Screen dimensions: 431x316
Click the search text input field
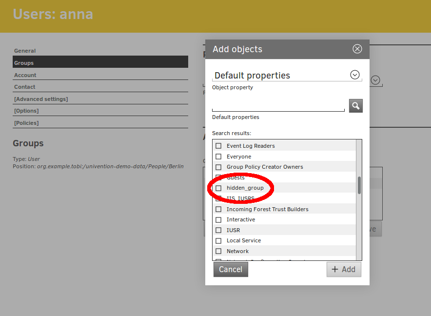pos(278,105)
